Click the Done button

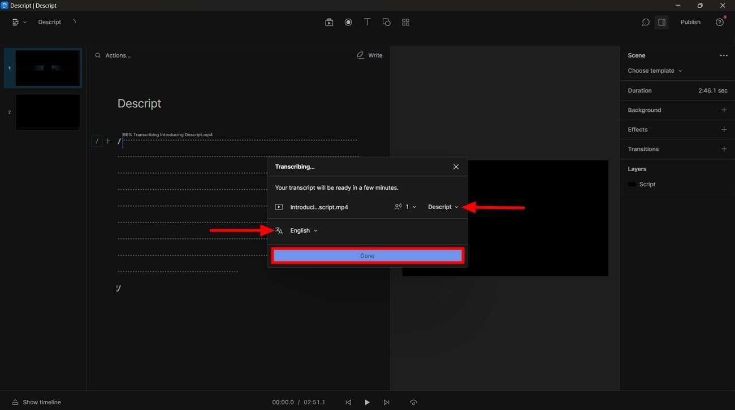coord(367,256)
